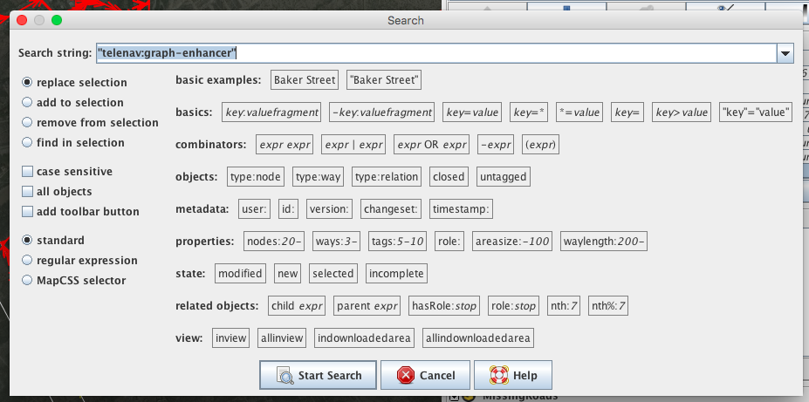Insert the allinview filter
809x402 pixels.
(x=282, y=338)
